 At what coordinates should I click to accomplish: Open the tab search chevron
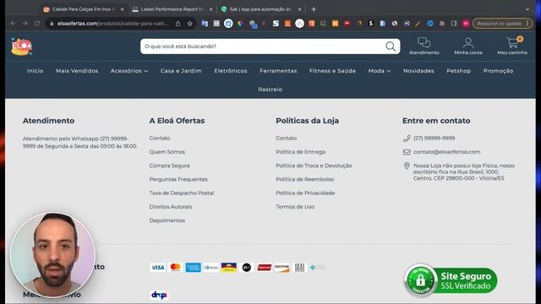click(x=527, y=9)
